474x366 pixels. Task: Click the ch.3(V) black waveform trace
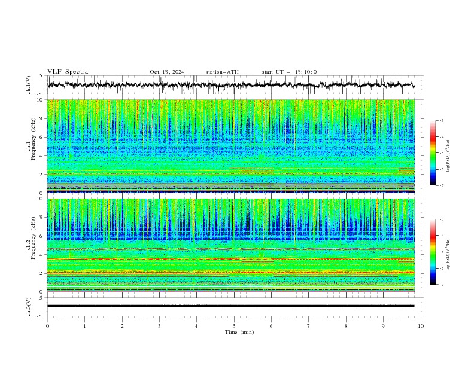point(230,306)
